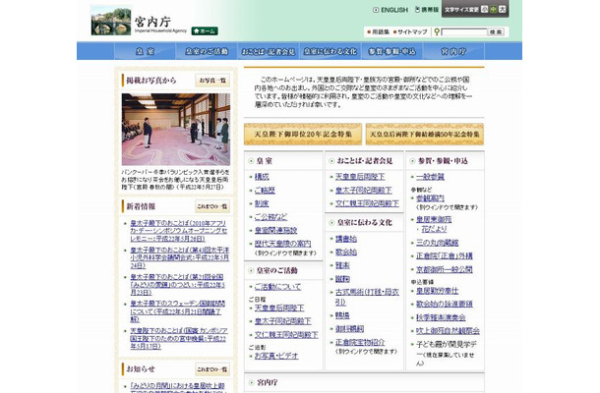Open the 皇居東御苑 link
The image size is (600, 393).
434,220
